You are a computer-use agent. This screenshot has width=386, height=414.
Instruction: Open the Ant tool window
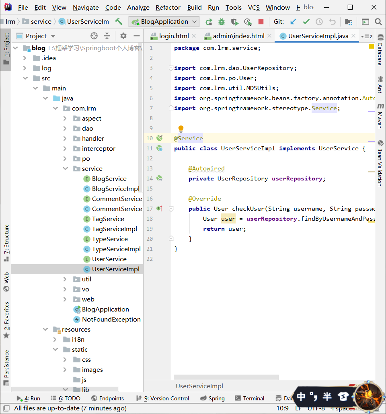pos(380,84)
